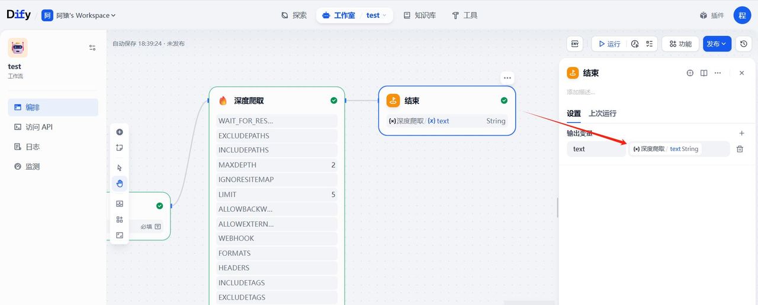The image size is (758, 305).
Task: Click the WAIT_FOR_RES... parameter row
Action: (277, 121)
